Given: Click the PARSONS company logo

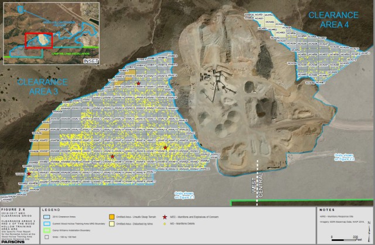Looking at the screenshot, I should point(13,241).
